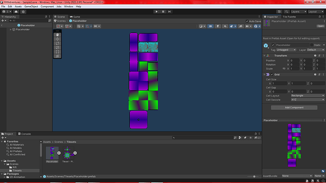Open the Tag dropdown showing Untagged
Screen dimensions: 326x183
[286, 50]
